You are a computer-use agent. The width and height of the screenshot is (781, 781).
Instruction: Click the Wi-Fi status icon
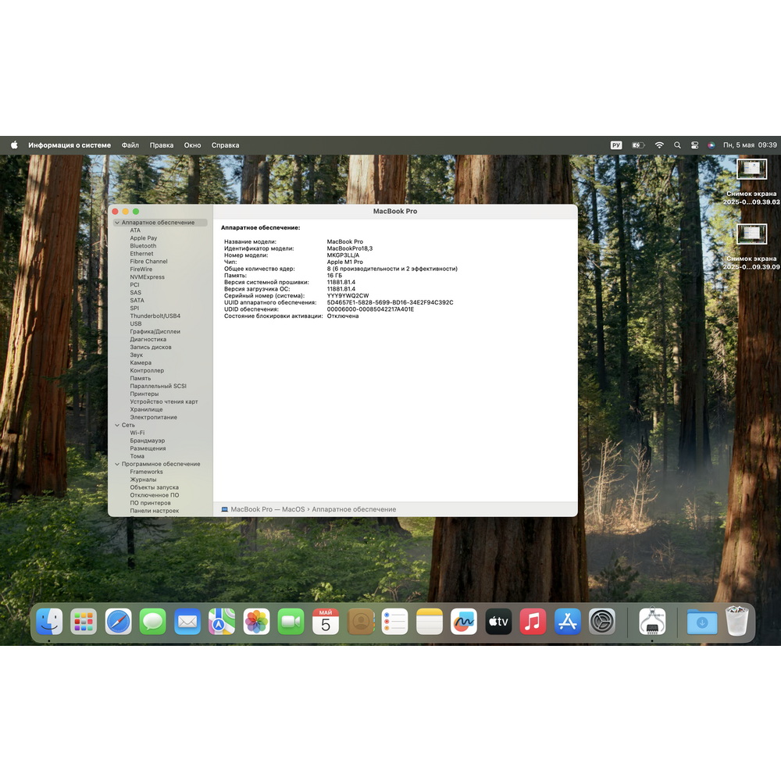pyautogui.click(x=659, y=145)
